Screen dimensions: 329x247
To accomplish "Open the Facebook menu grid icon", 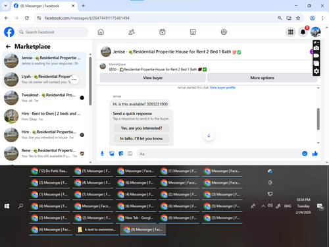I will [291, 32].
